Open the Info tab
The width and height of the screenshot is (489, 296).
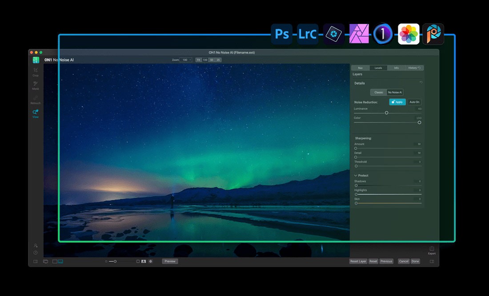tap(396, 68)
